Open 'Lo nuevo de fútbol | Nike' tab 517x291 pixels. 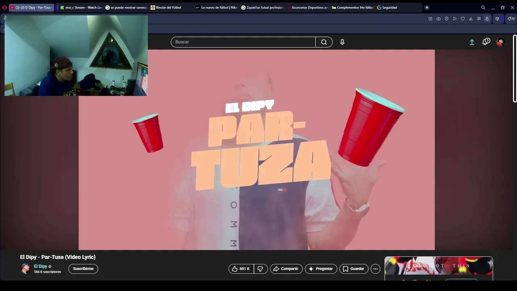point(217,7)
